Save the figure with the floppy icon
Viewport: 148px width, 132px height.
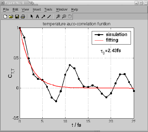pos(17,17)
